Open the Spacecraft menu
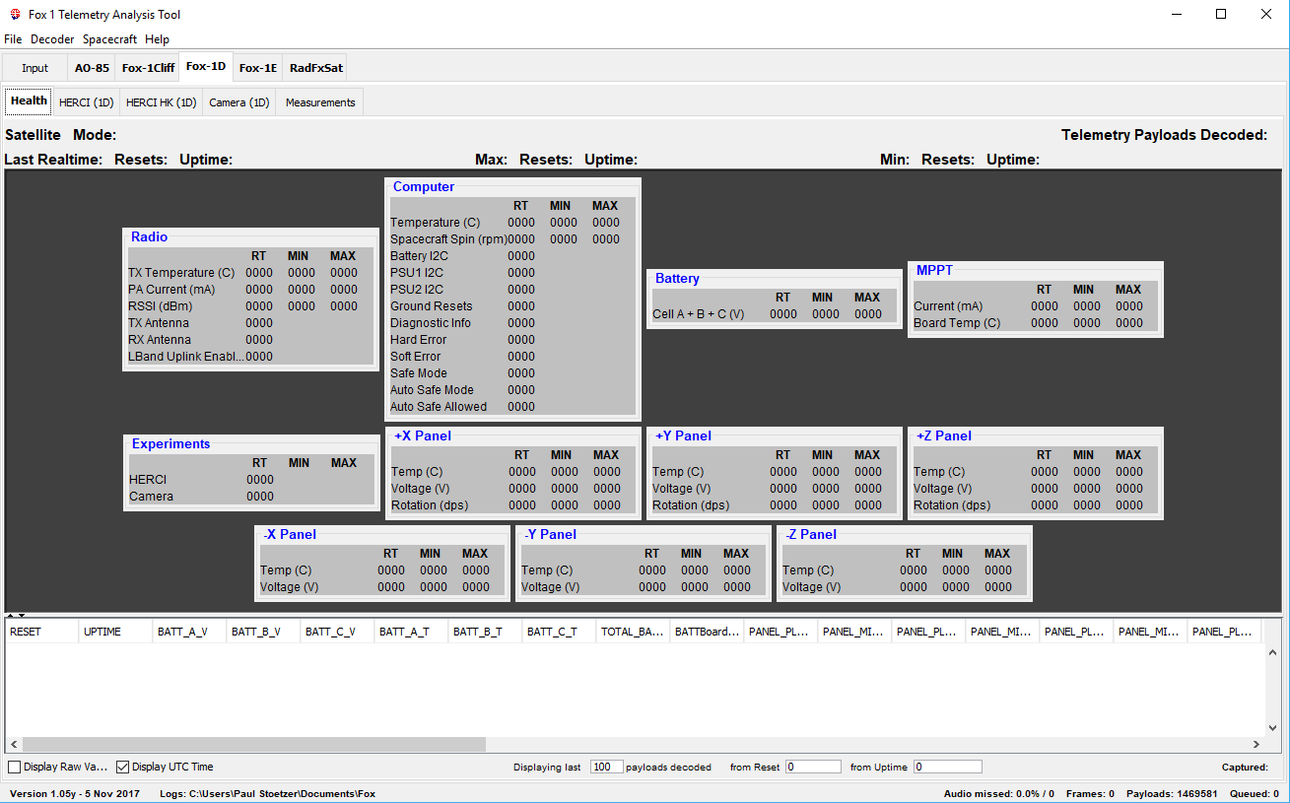The height and width of the screenshot is (803, 1290). pyautogui.click(x=109, y=39)
